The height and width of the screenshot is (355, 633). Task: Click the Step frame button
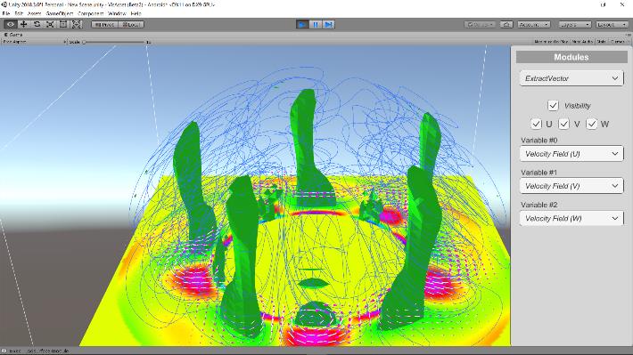click(x=329, y=25)
